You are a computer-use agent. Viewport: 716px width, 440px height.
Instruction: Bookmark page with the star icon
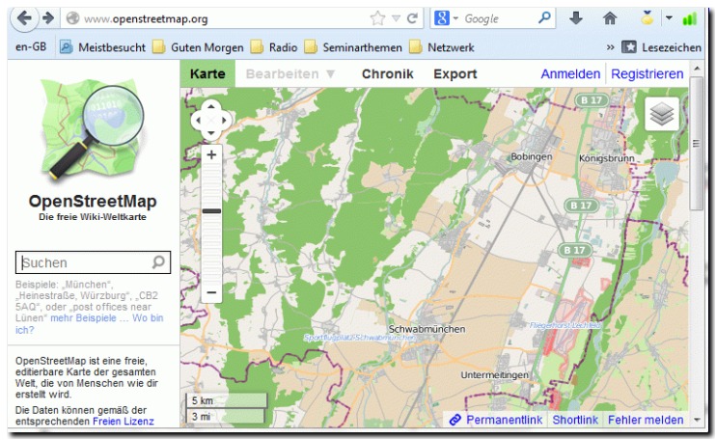(377, 18)
